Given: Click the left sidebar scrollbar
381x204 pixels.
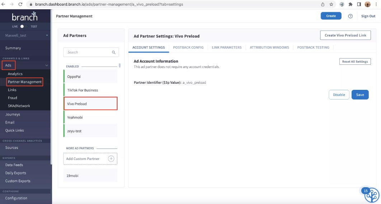Looking at the screenshot, I should [x=51, y=87].
